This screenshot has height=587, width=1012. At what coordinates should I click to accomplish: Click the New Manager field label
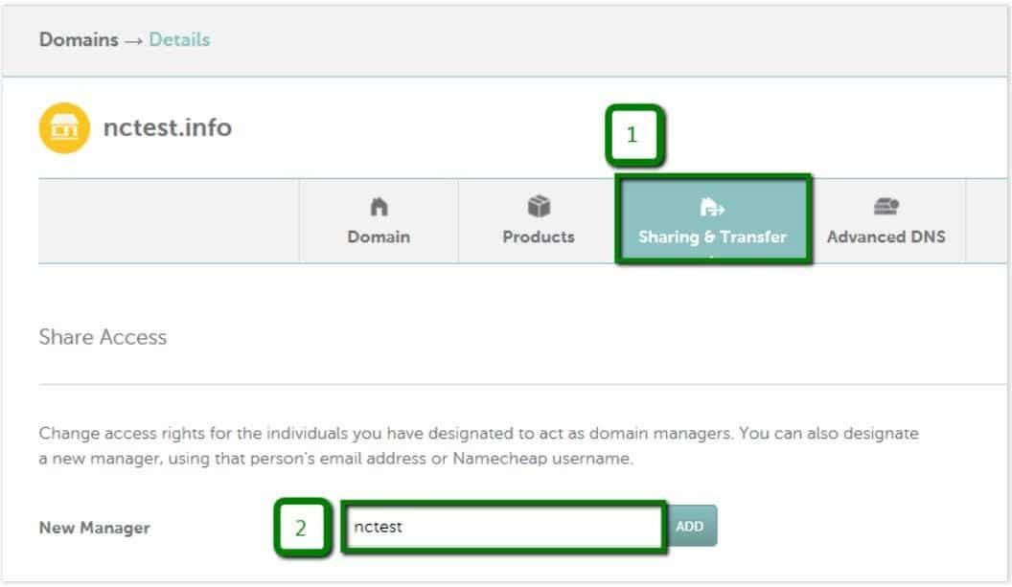pos(95,528)
